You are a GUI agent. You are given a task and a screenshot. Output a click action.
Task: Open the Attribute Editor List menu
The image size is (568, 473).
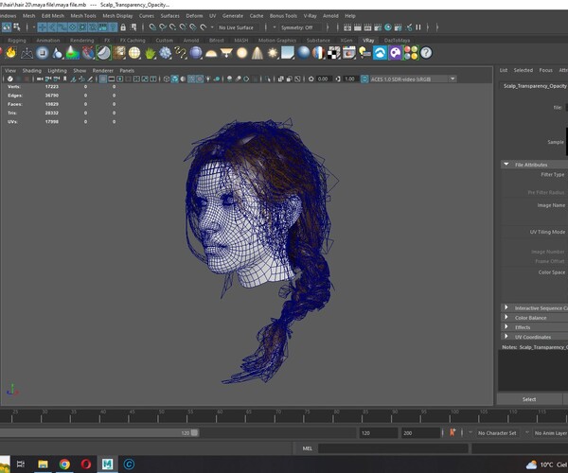pos(504,70)
